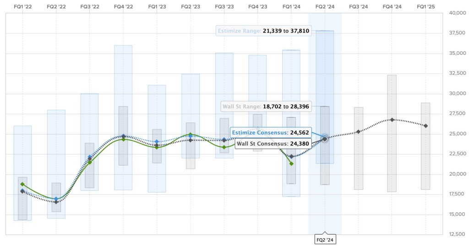Click the Estimize Range tooltip label
This screenshot has height=246, width=469.
[x=264, y=31]
